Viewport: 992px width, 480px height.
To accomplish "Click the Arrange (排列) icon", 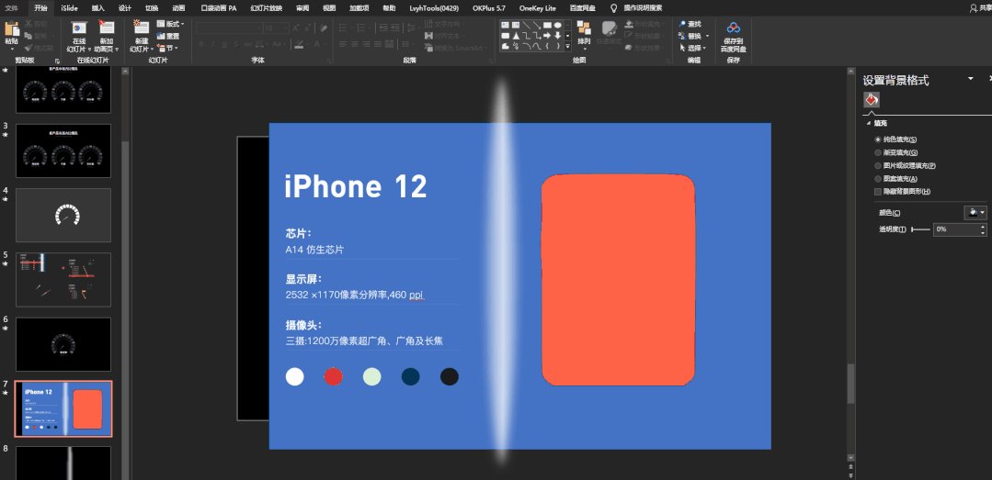I will 584,28.
